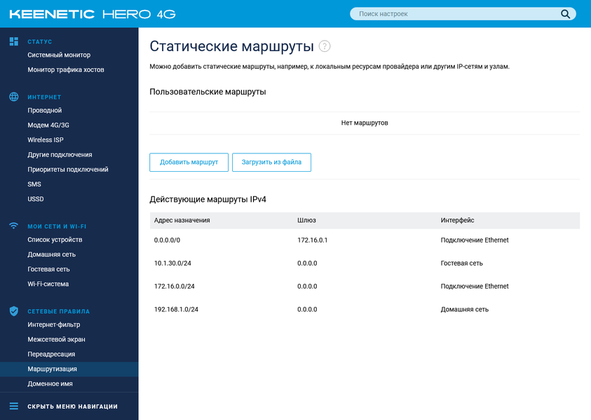
Task: Click Гостевая сеть interface cell in table
Action: [462, 263]
